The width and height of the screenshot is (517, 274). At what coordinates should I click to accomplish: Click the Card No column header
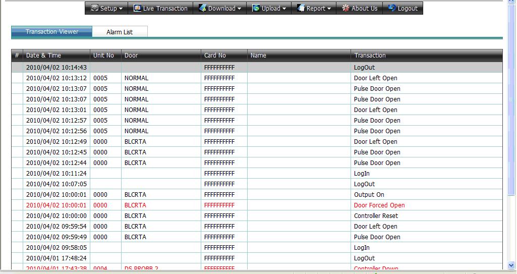(215, 56)
